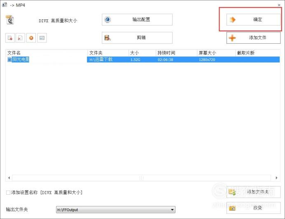This screenshot has width=285, height=219.
Task: Click the 大小 column header
Action: [x=142, y=53]
